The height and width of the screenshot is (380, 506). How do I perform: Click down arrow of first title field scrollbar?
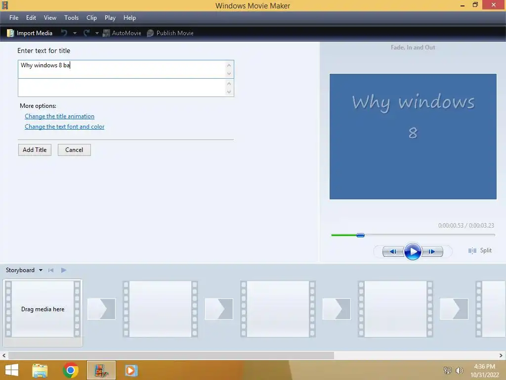point(229,74)
